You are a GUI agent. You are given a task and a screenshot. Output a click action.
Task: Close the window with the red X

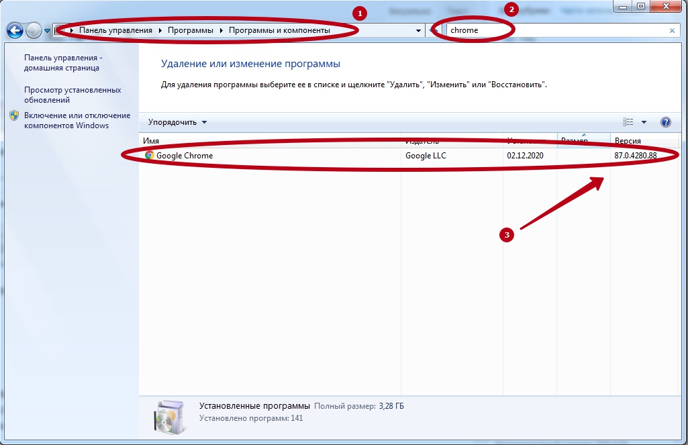(666, 7)
